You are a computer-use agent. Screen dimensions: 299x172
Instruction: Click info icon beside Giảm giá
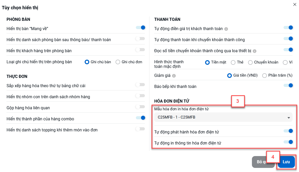(x=174, y=76)
